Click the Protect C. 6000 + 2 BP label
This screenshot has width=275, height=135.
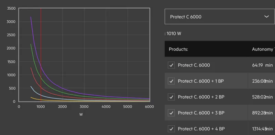pos(201,97)
